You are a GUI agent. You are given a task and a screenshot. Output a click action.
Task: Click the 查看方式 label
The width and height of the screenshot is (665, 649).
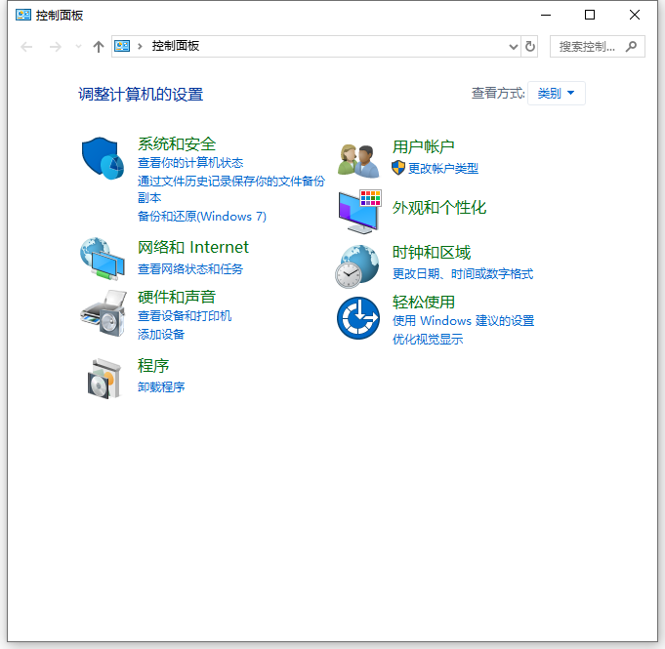pos(498,93)
